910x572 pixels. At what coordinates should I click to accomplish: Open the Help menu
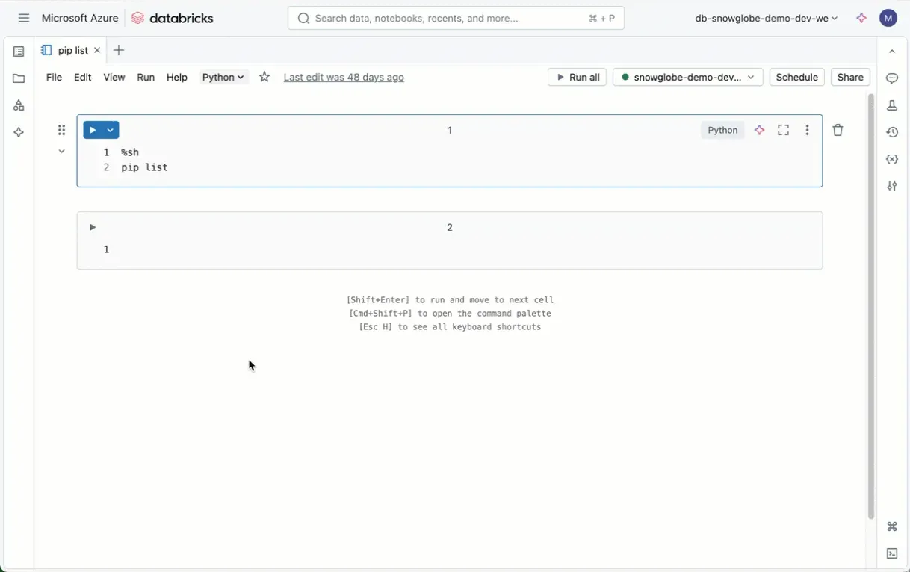pos(177,77)
